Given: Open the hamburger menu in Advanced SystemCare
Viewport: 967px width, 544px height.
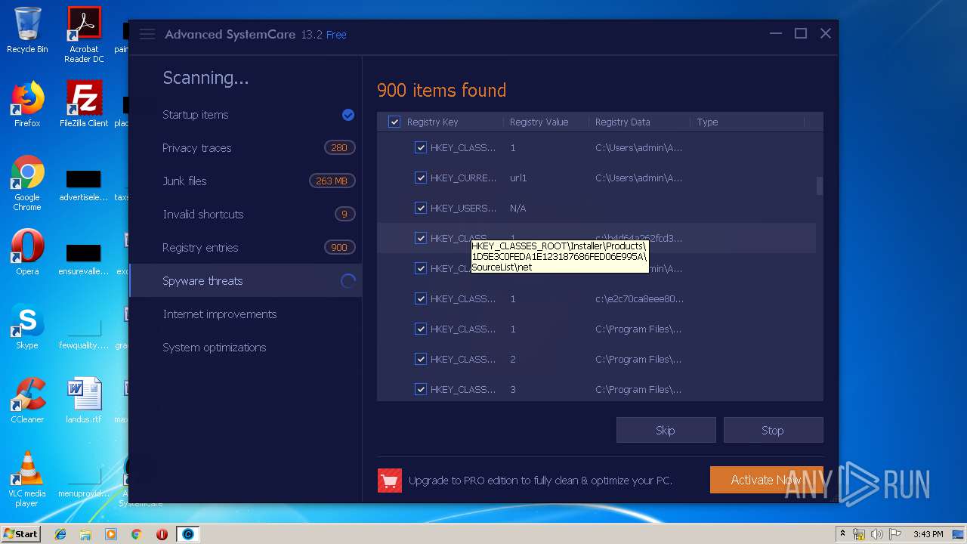Looking at the screenshot, I should pyautogui.click(x=147, y=34).
